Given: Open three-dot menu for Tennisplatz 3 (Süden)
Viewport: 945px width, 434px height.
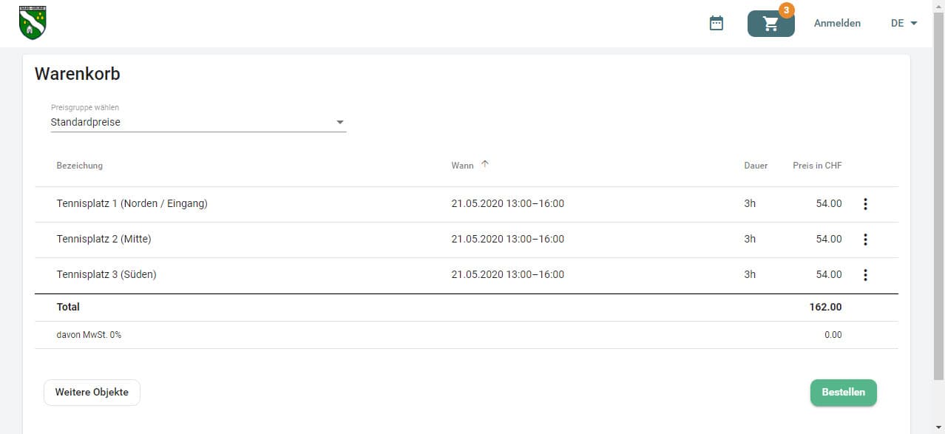Looking at the screenshot, I should point(865,275).
